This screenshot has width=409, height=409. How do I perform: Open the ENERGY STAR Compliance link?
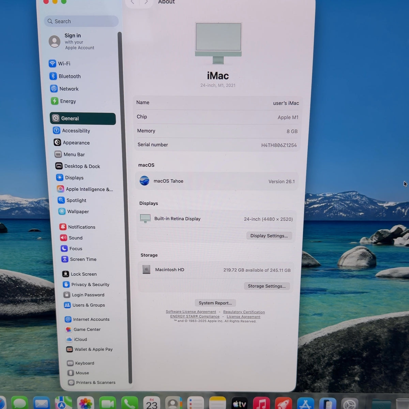point(195,317)
